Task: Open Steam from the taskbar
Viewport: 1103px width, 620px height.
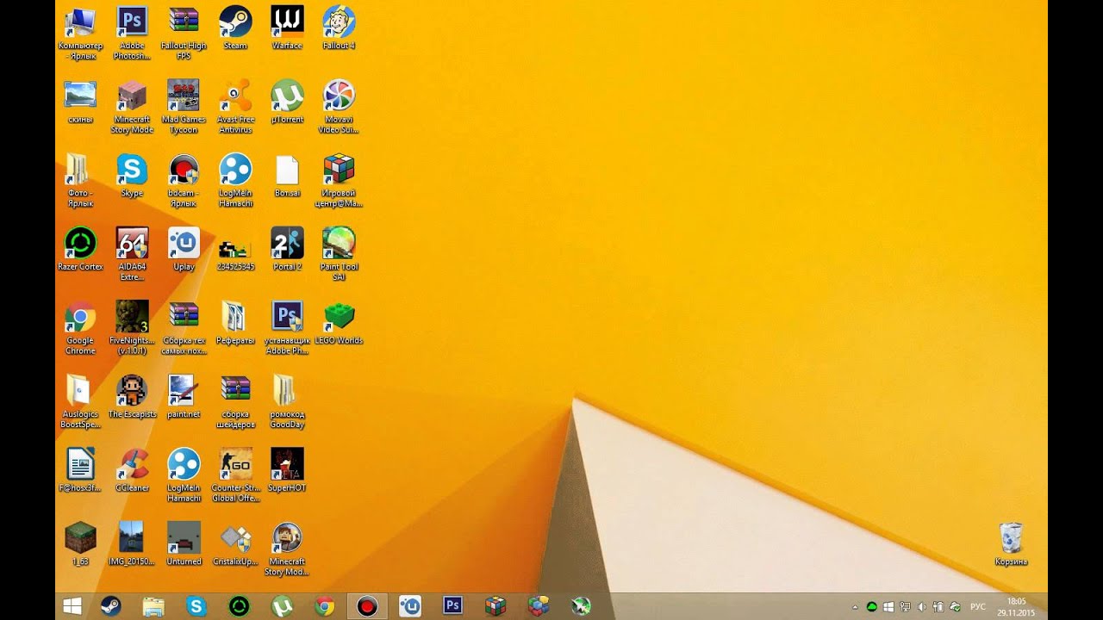Action: [111, 606]
